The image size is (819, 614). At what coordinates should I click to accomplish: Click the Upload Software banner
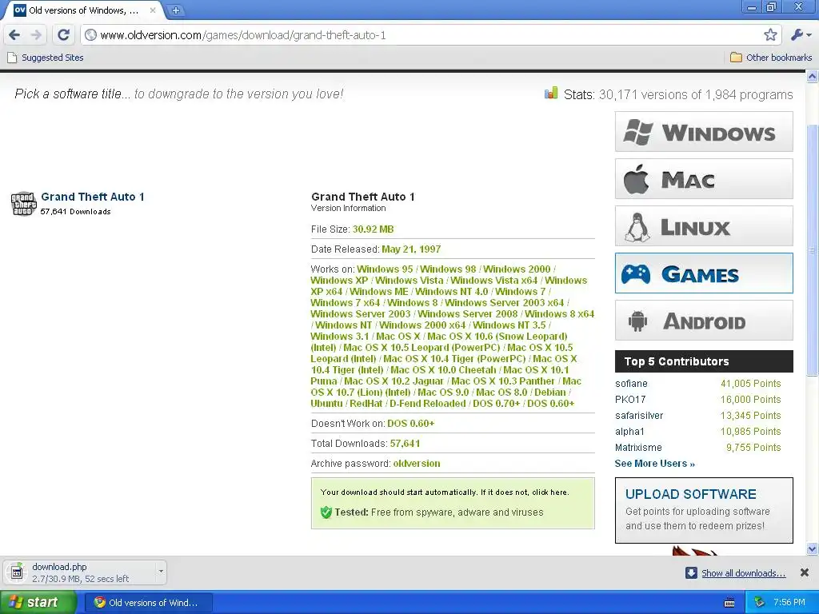(704, 510)
